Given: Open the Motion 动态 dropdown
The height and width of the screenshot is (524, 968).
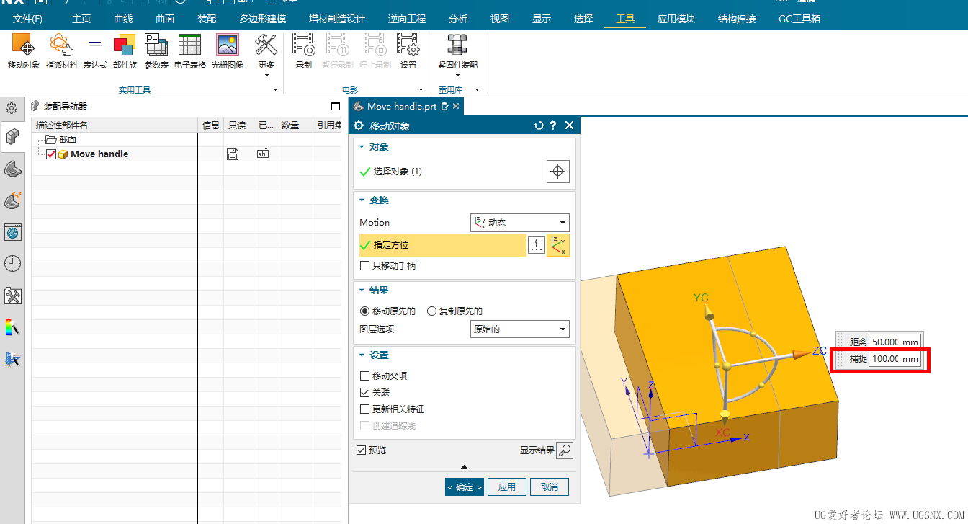Looking at the screenshot, I should [519, 223].
